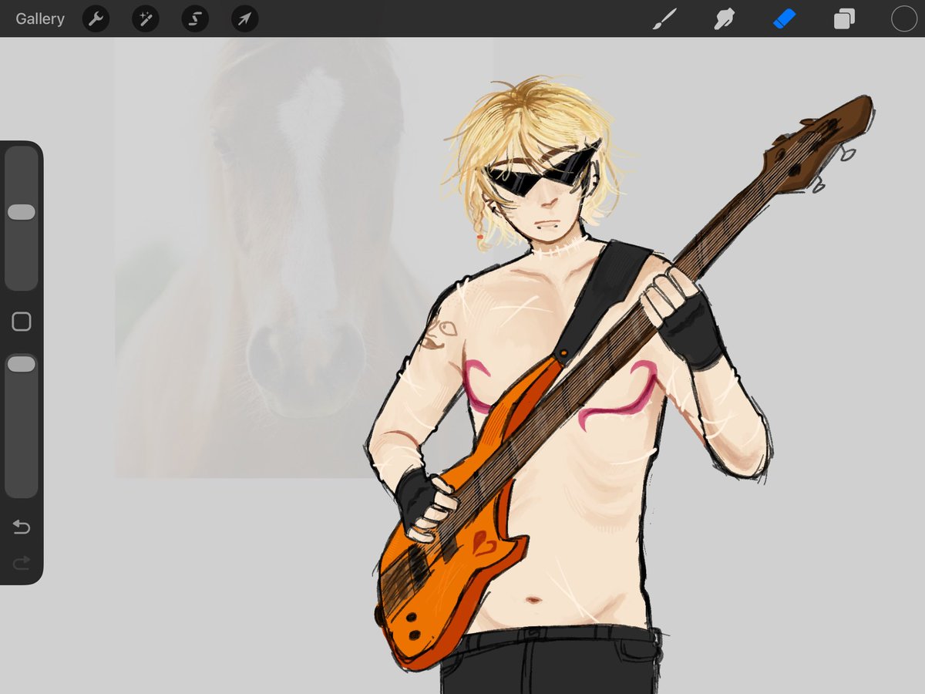
Task: Open the brush library from the Paint icon
Action: [x=665, y=19]
